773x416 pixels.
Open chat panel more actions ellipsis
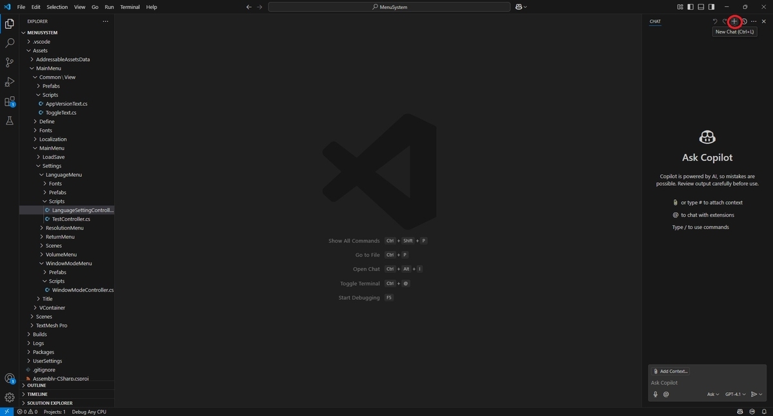pyautogui.click(x=754, y=21)
